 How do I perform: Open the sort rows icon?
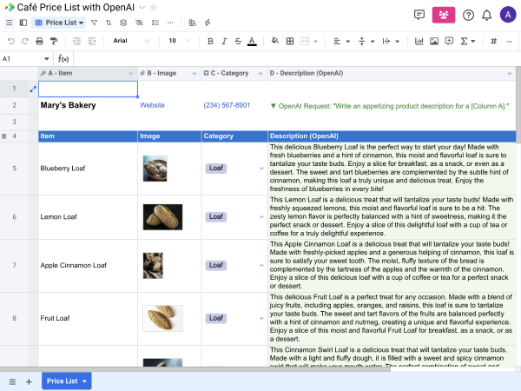tap(109, 23)
